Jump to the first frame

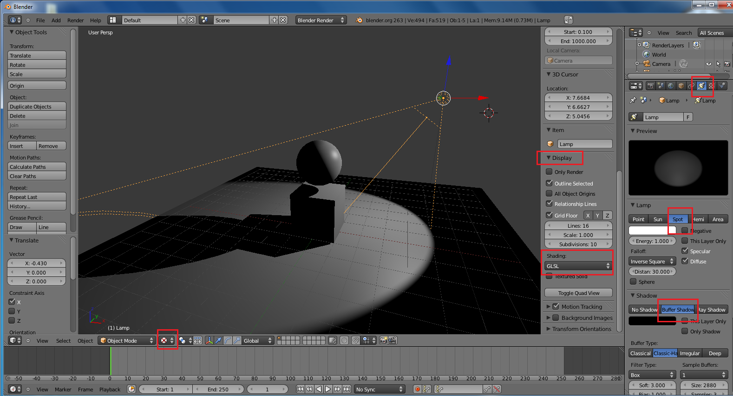coord(300,389)
